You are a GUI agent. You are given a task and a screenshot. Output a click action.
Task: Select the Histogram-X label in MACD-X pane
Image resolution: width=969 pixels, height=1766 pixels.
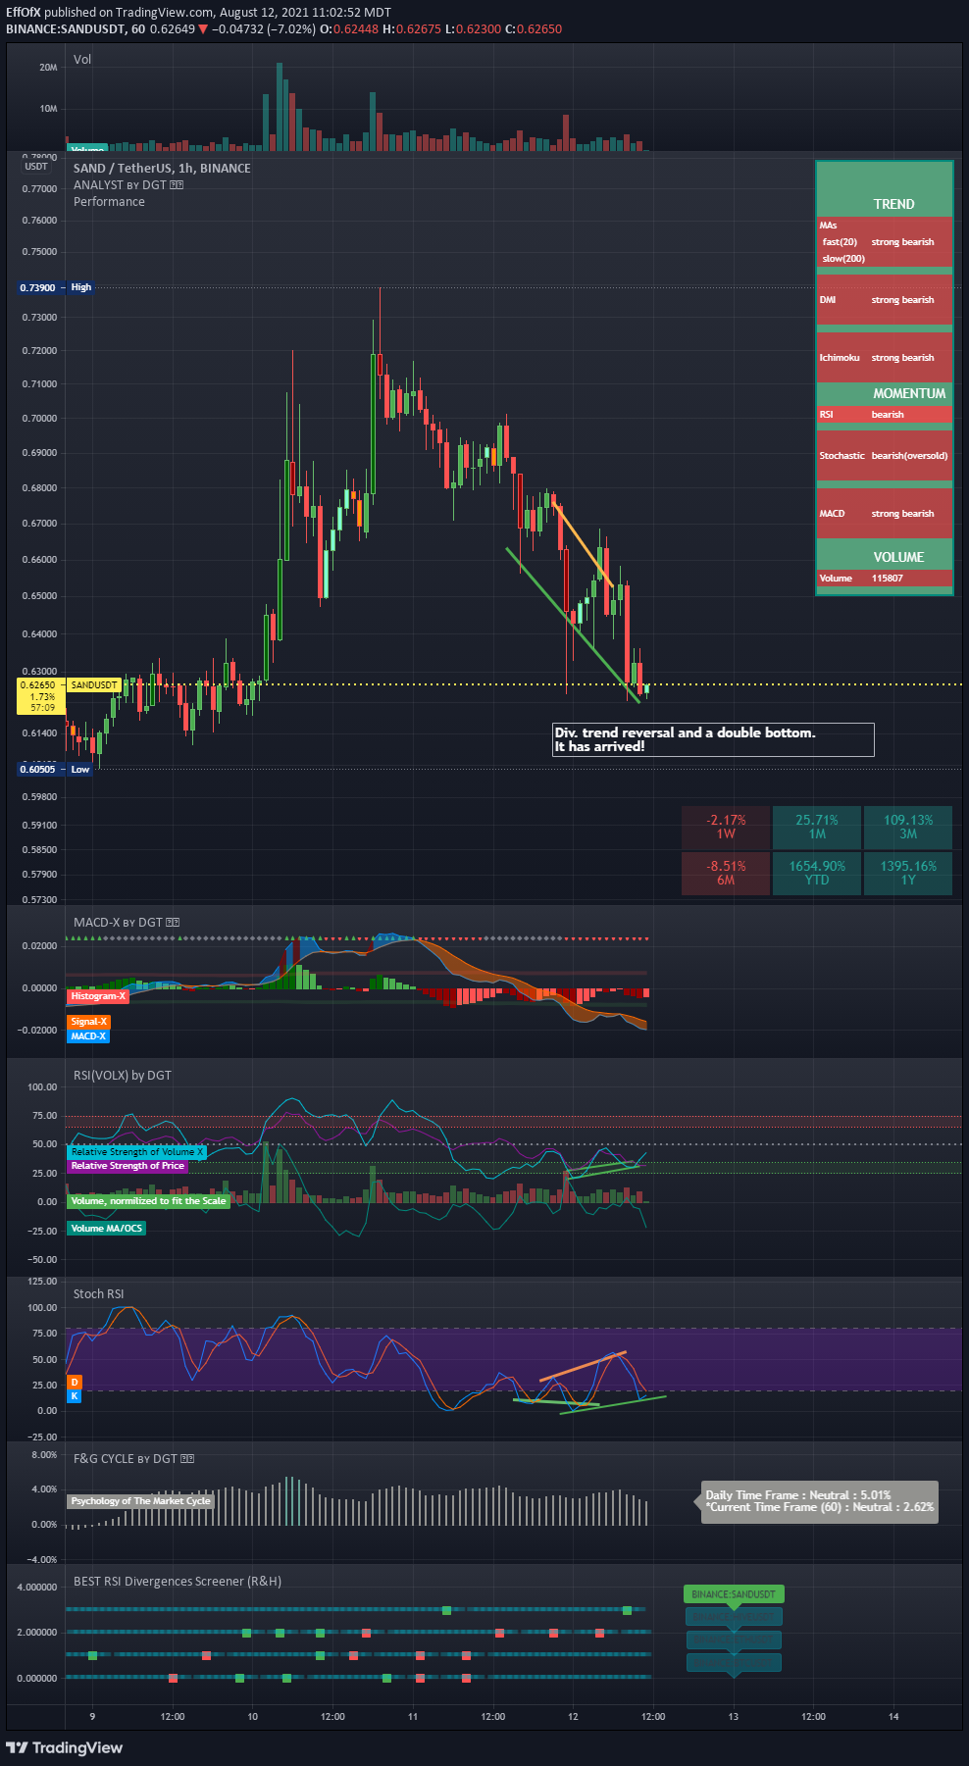pos(98,996)
